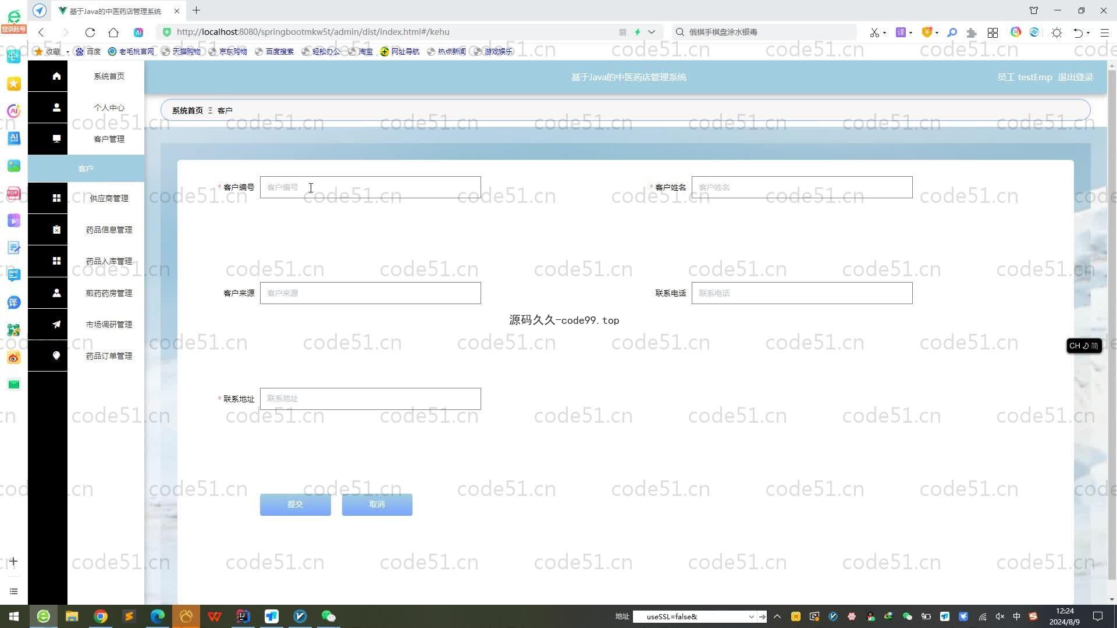1117x628 pixels.
Task: Open a new browser tab
Action: [x=196, y=10]
